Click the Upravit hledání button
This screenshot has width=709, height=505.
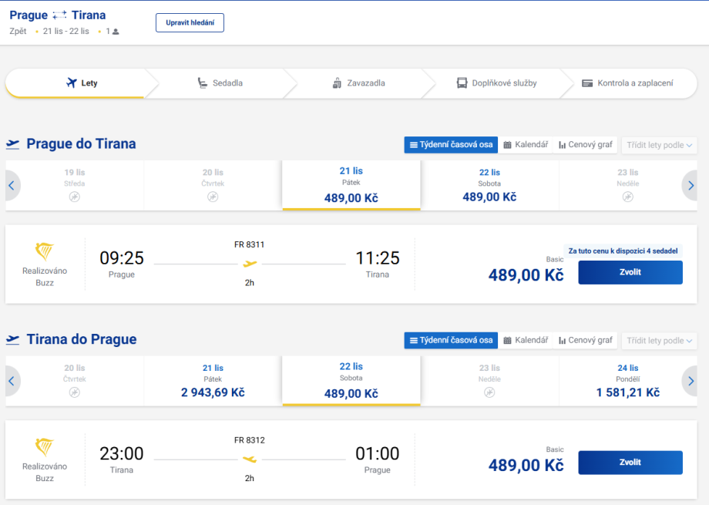190,22
